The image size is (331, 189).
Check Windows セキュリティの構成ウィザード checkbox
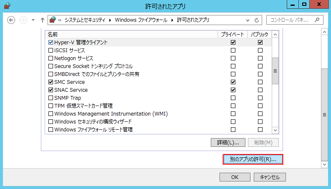point(51,122)
